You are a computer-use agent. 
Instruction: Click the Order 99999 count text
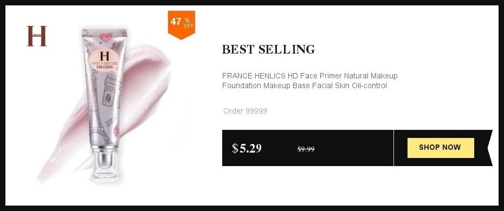coord(245,111)
